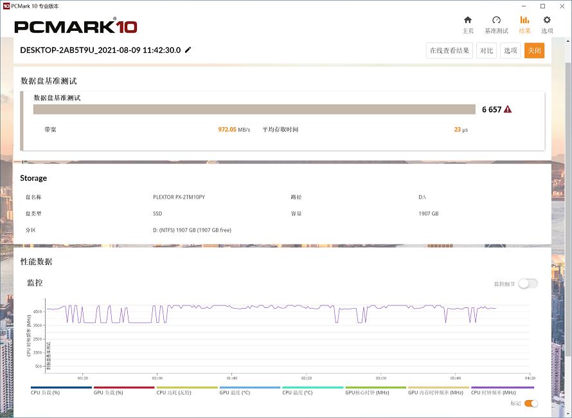Click the PCMark 10 title bar app icon
Screen dimensions: 572x418
tap(6, 6)
